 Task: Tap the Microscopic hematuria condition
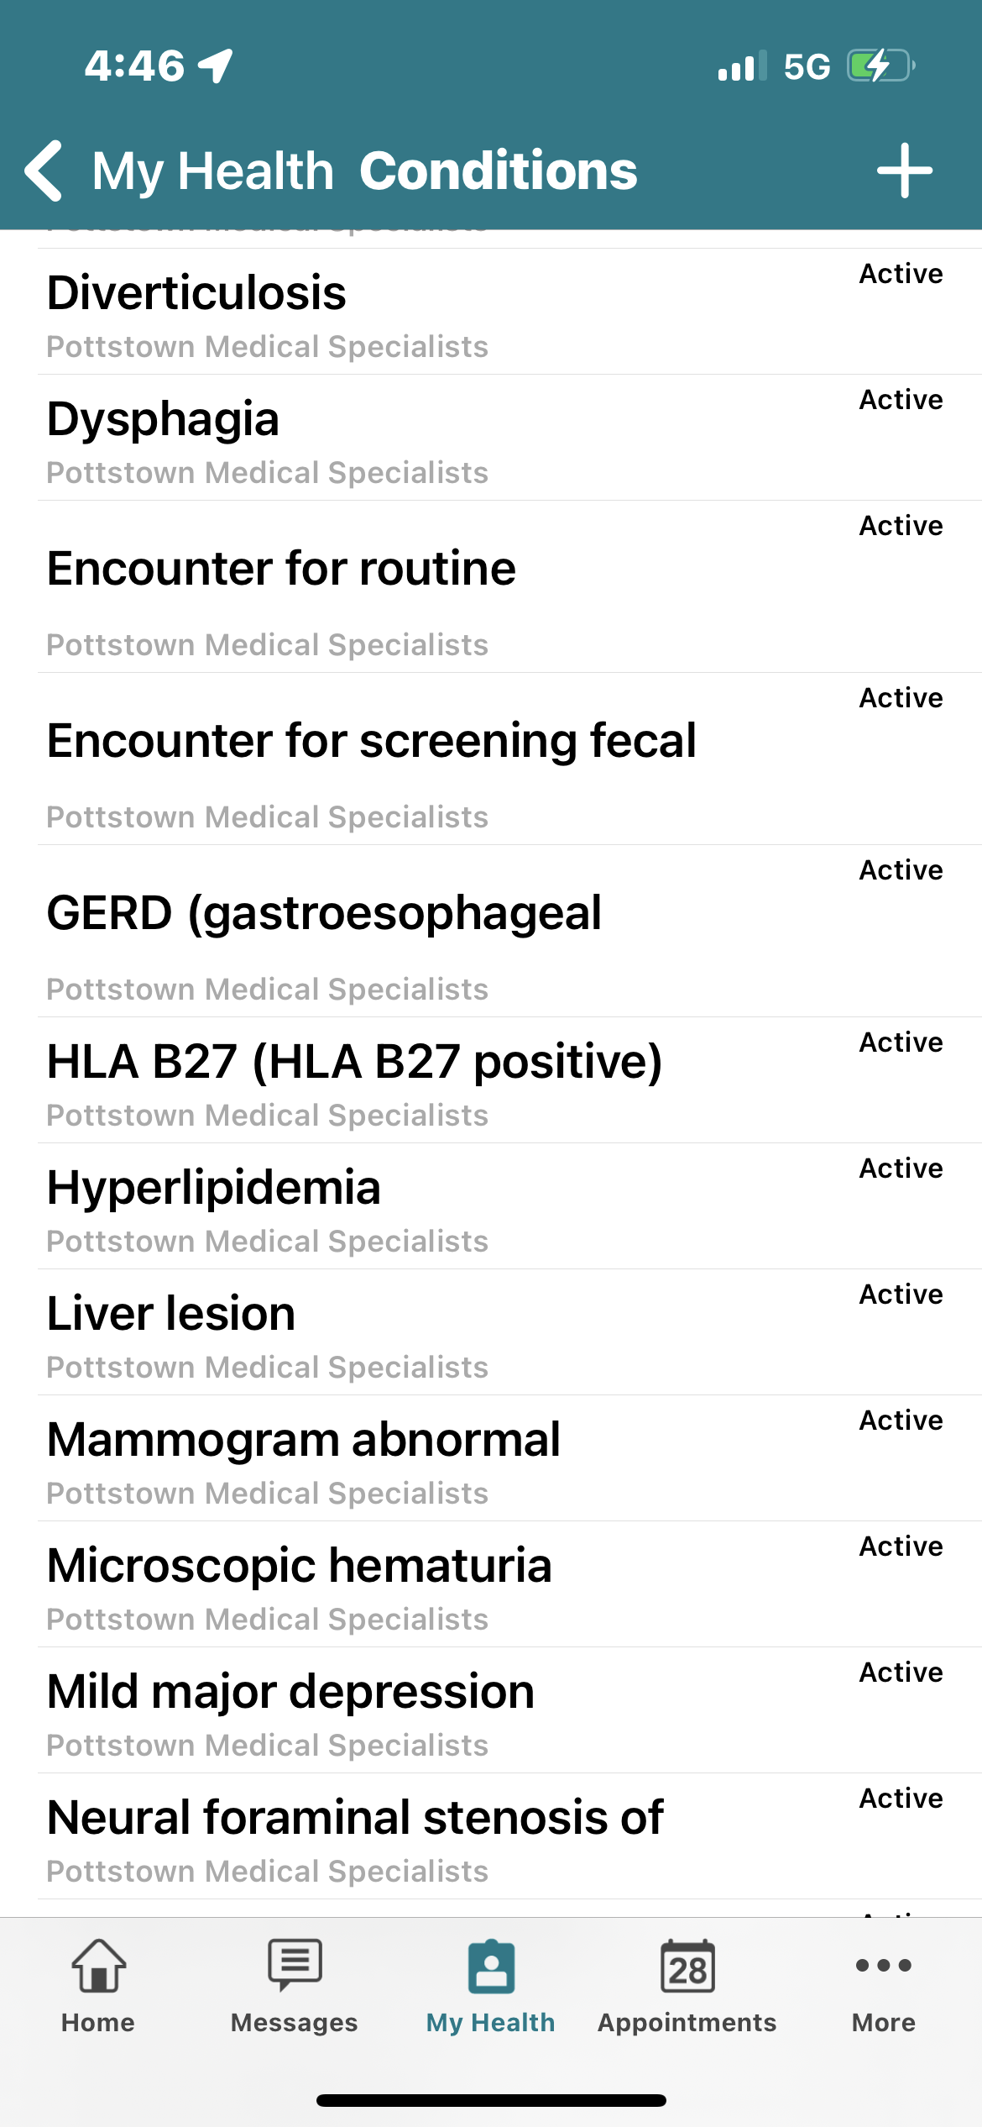pos(300,1566)
